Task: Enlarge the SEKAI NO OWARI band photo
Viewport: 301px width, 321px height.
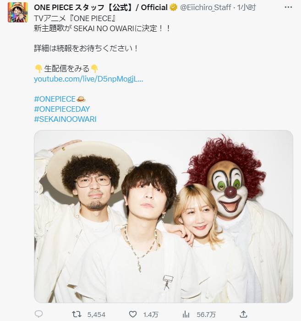Action: pyautogui.click(x=164, y=217)
